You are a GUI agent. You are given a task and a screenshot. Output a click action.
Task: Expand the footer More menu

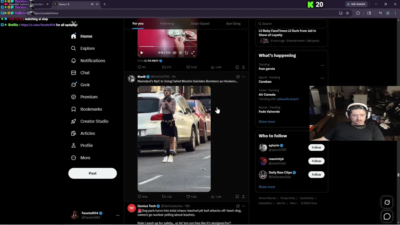click(x=294, y=203)
